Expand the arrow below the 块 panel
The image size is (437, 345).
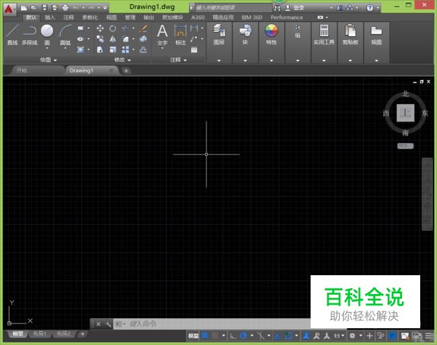tap(245, 60)
